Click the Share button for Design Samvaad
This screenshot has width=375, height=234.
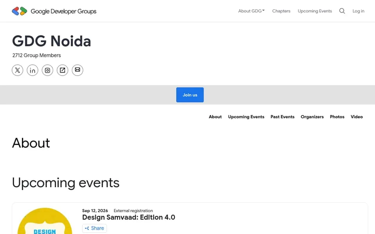95,228
